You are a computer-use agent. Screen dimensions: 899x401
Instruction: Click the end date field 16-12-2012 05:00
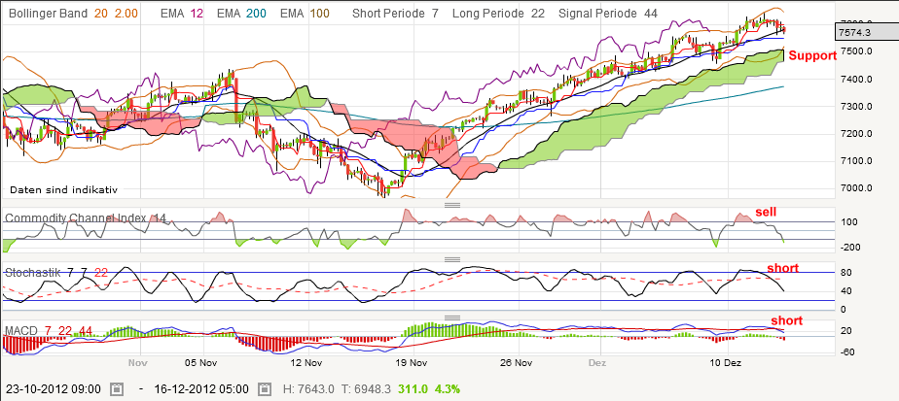pyautogui.click(x=201, y=389)
